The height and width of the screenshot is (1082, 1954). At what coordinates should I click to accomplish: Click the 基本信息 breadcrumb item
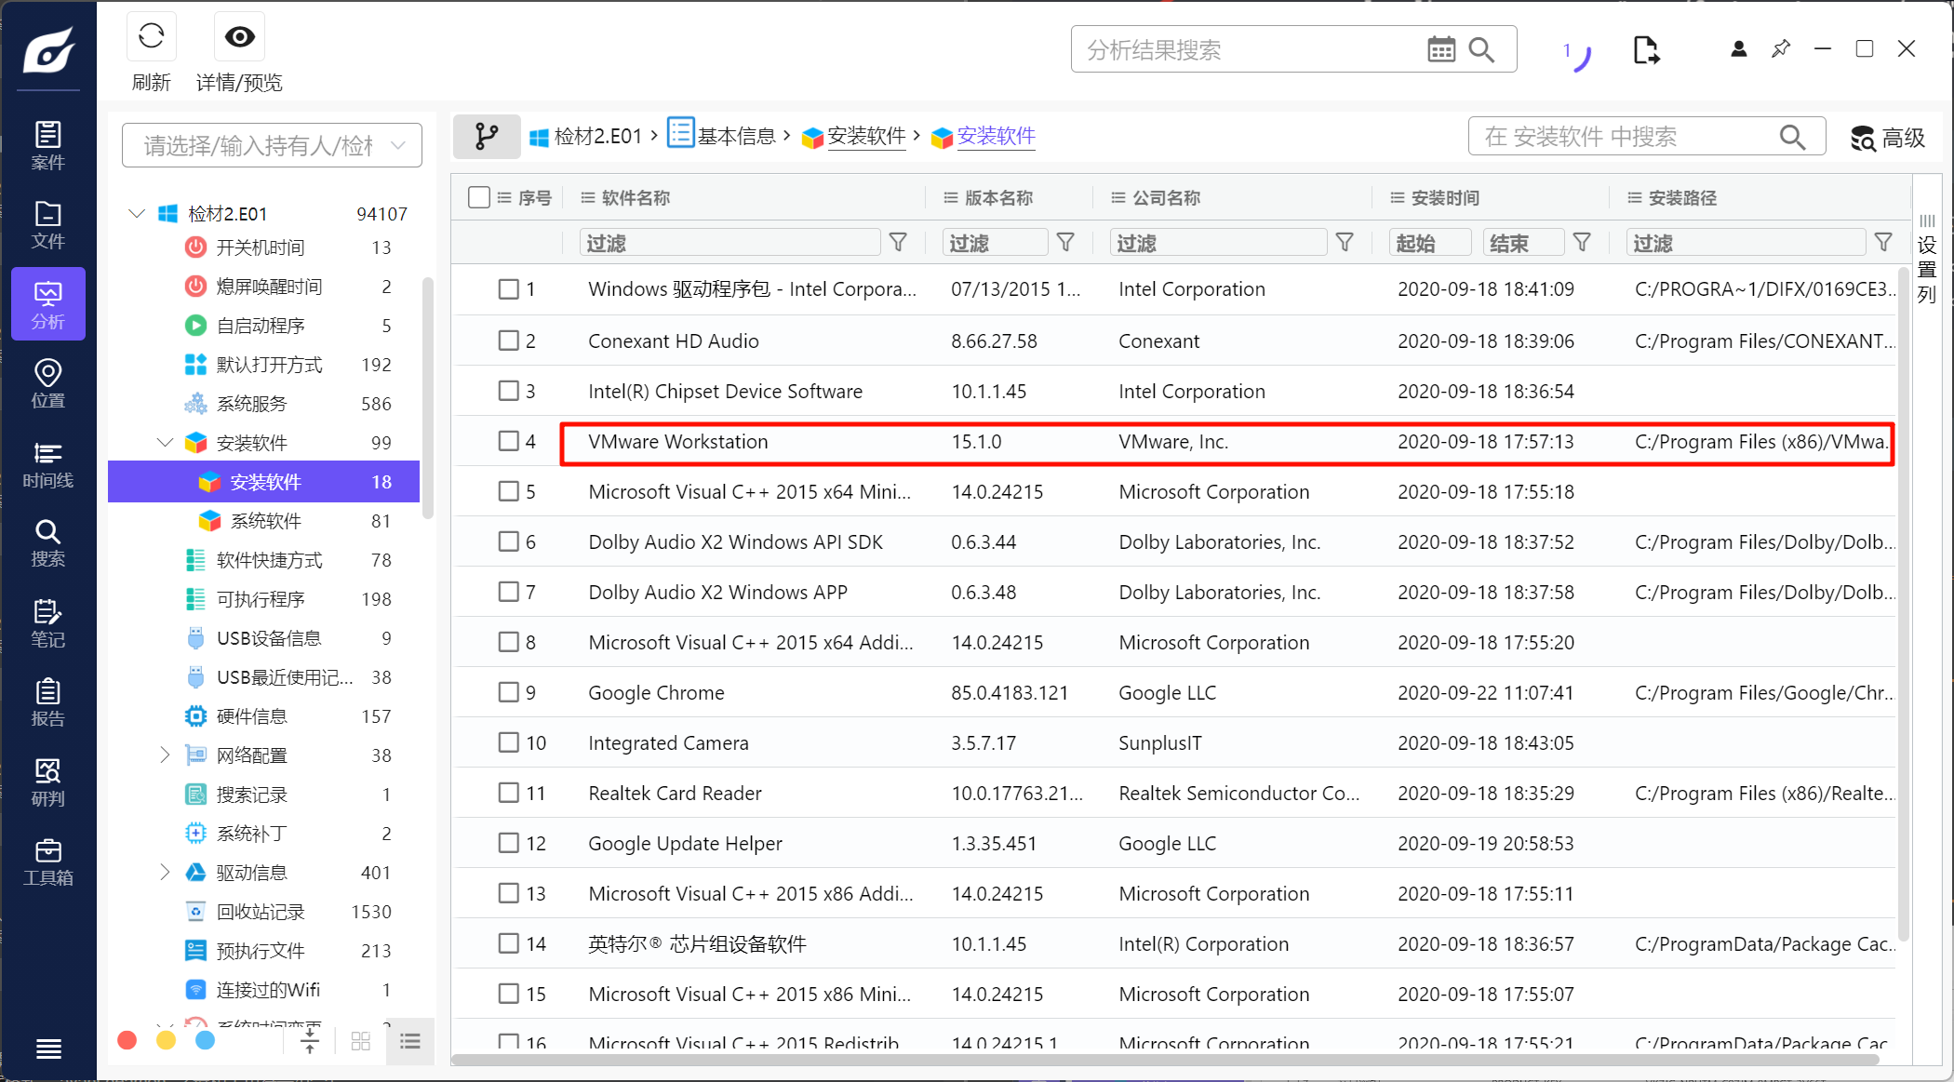pyautogui.click(x=735, y=137)
